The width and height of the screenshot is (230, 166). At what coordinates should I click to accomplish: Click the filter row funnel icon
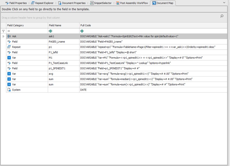point(3,31)
